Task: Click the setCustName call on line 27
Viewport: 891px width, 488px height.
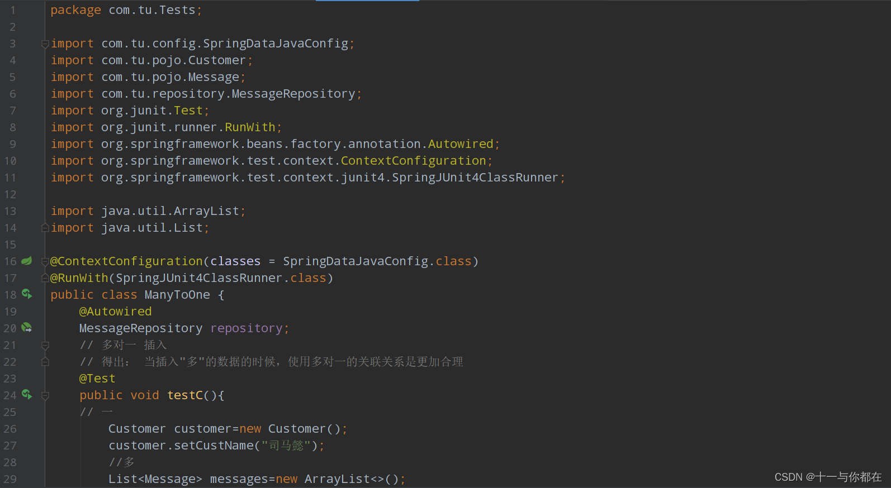Action: click(214, 446)
